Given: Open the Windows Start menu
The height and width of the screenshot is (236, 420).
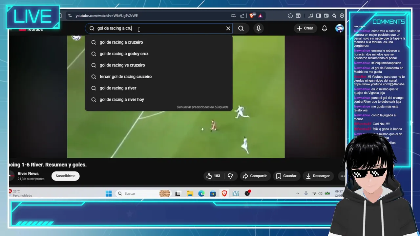Looking at the screenshot, I should 109,194.
